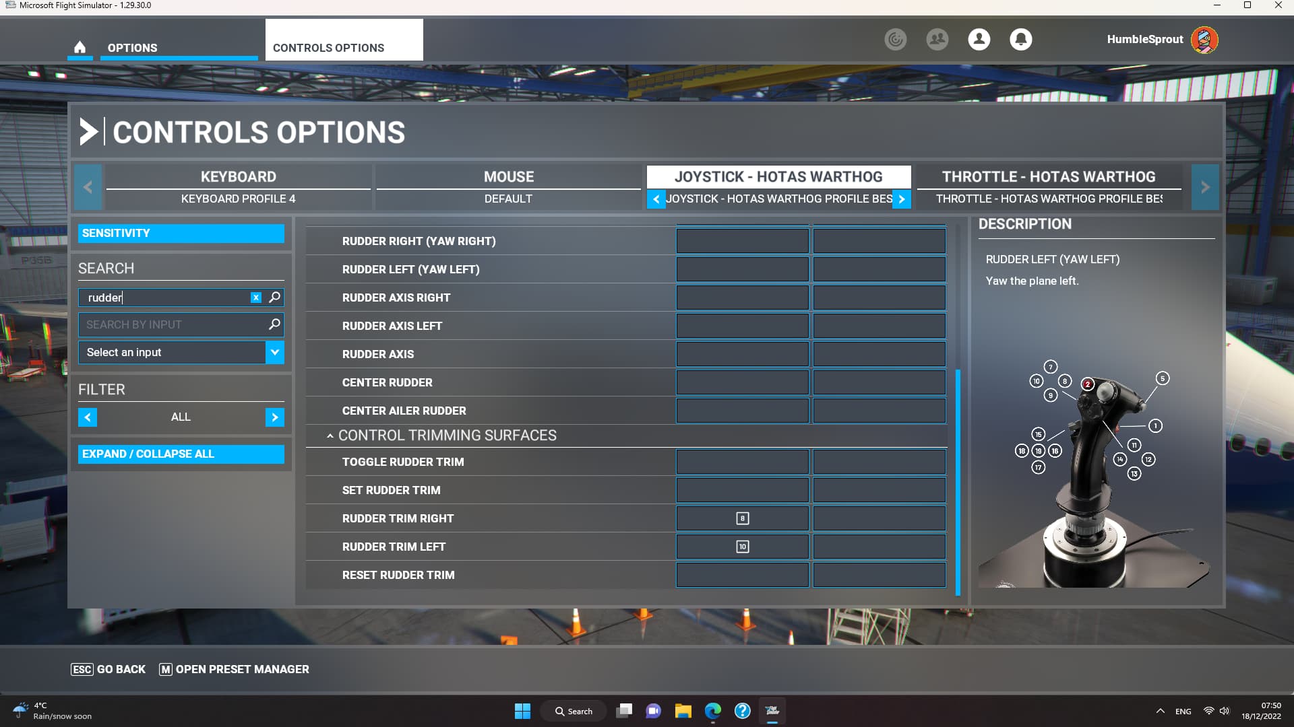Click the magnifier icon next to rudder search
Screen dimensions: 1294x727
tap(274, 298)
